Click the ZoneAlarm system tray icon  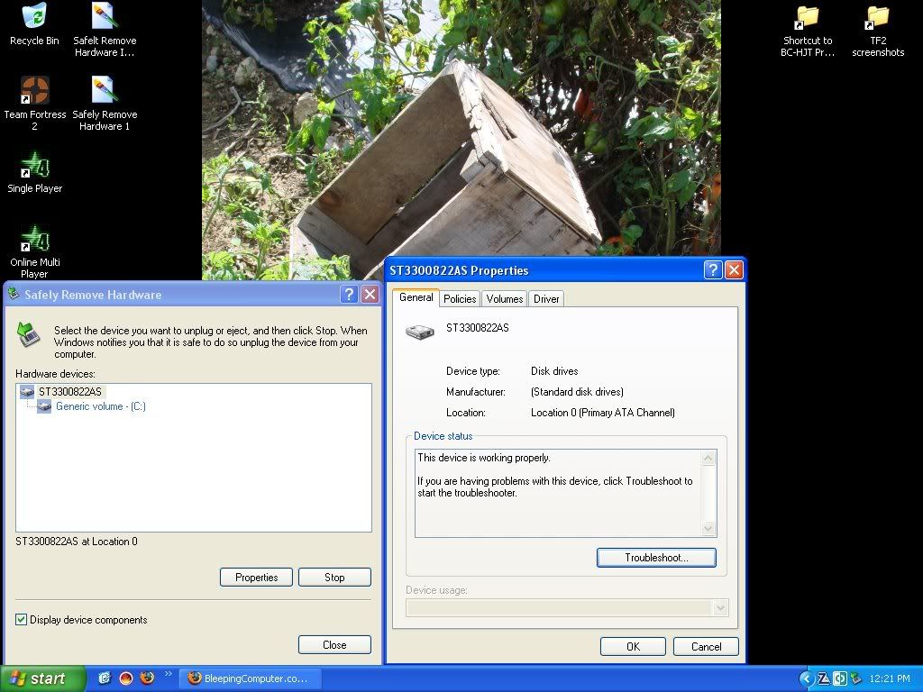tap(824, 678)
